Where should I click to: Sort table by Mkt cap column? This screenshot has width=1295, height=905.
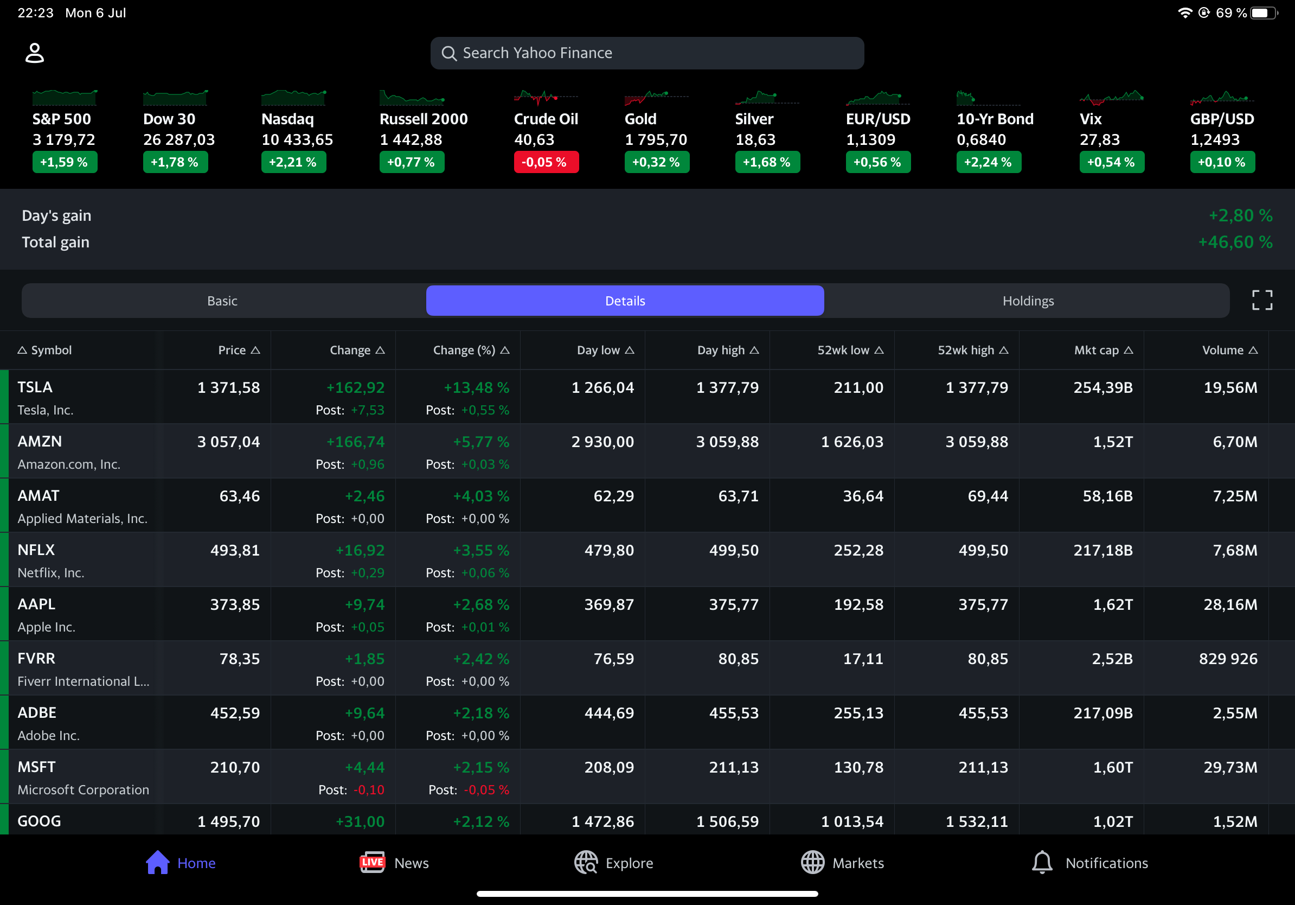(1103, 350)
